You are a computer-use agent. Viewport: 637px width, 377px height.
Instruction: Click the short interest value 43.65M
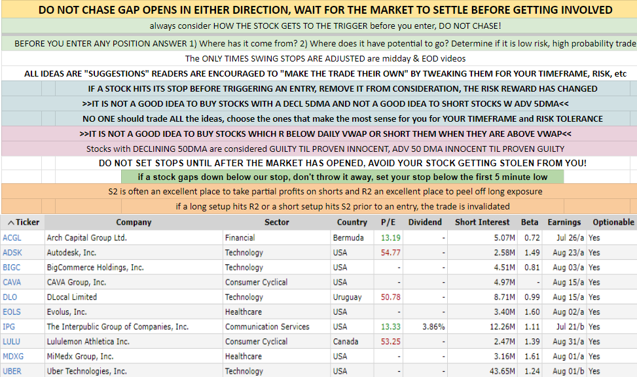(503, 371)
